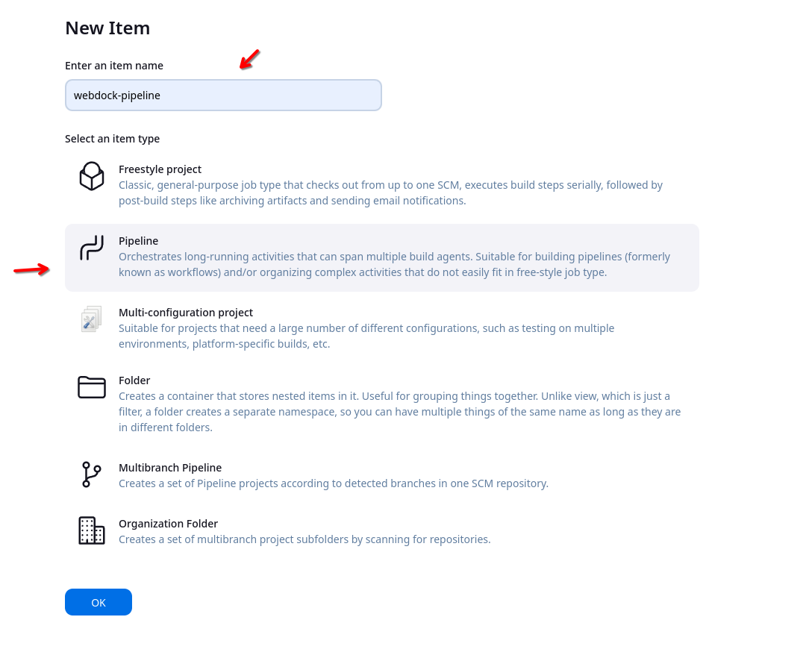Select the Folder icon

(x=92, y=387)
